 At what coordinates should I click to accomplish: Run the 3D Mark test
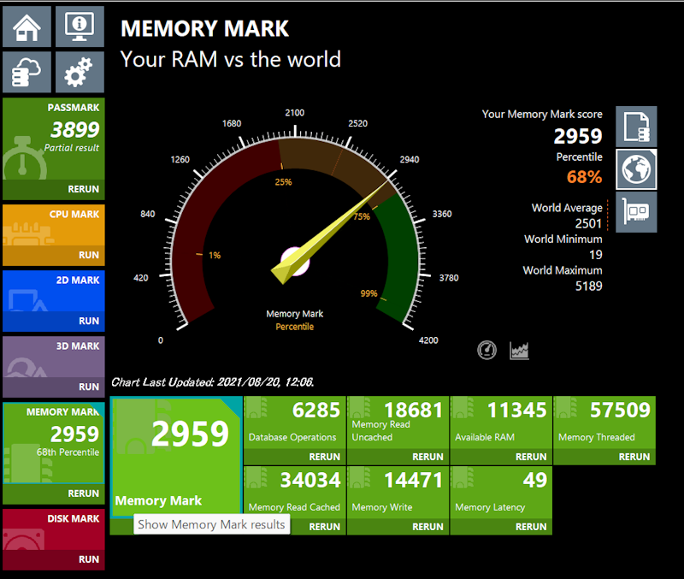click(x=89, y=387)
